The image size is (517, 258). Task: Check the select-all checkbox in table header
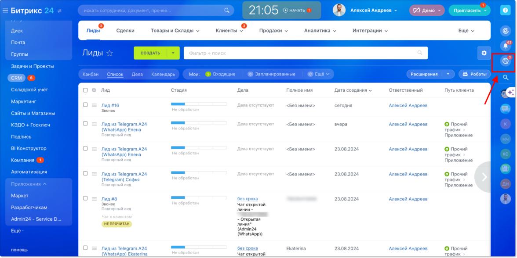[85, 90]
